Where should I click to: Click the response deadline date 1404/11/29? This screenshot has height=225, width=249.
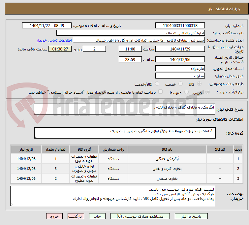180,49
